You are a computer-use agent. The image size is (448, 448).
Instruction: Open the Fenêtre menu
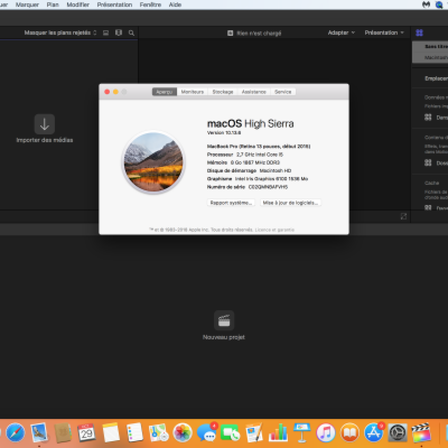pos(150,5)
